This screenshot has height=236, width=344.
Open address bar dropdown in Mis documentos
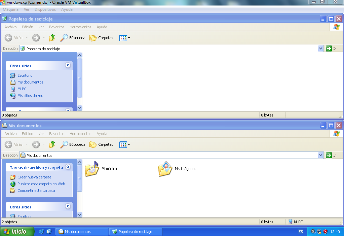pos(320,155)
